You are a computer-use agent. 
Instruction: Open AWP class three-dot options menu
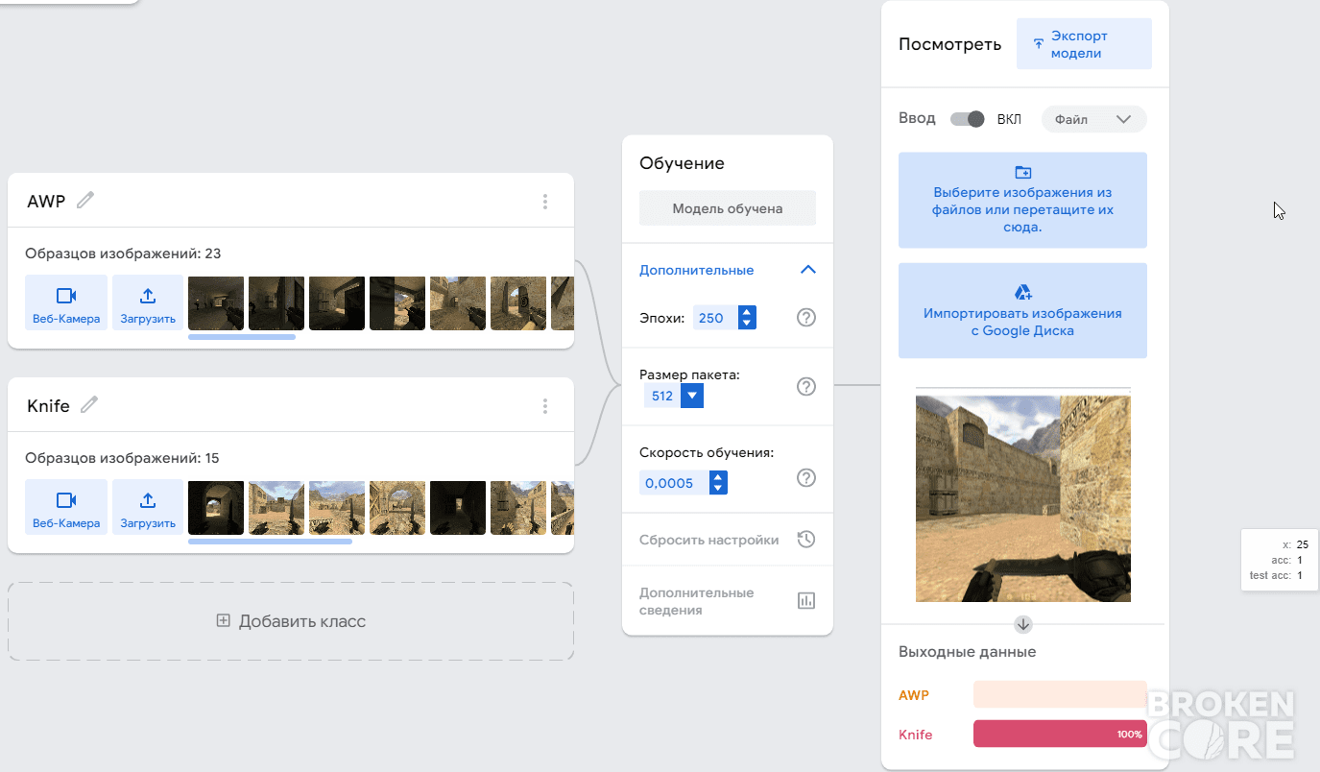click(545, 202)
